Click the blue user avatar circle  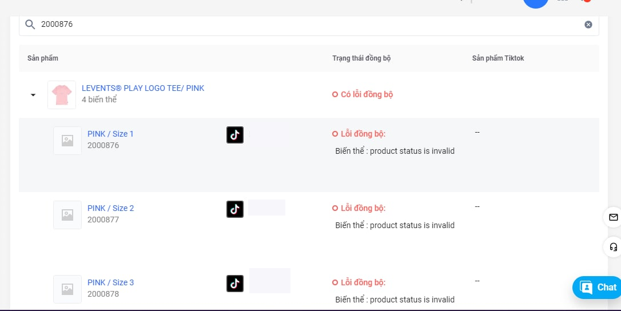point(536,2)
